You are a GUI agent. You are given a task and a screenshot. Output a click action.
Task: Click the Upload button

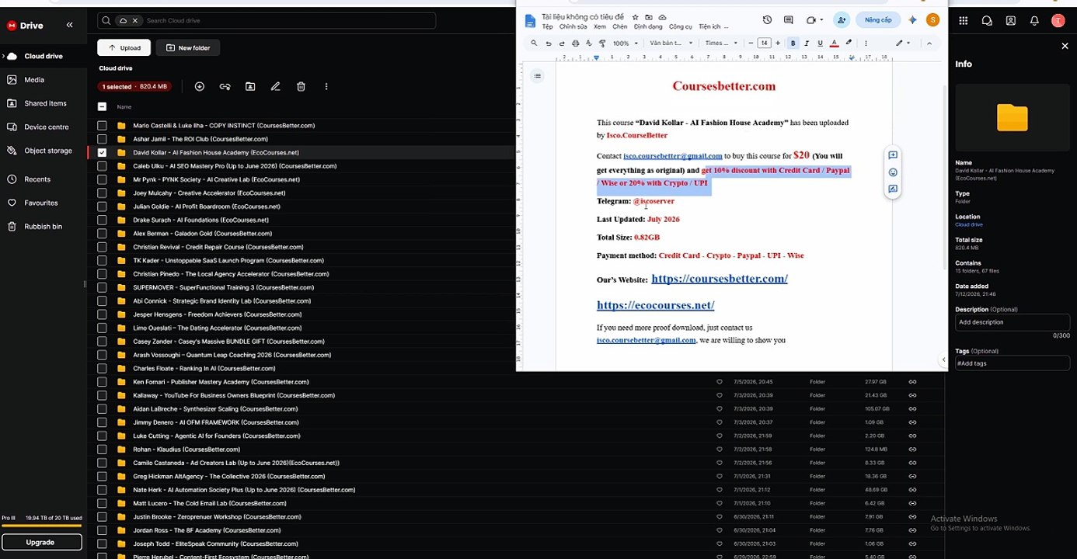coord(124,47)
